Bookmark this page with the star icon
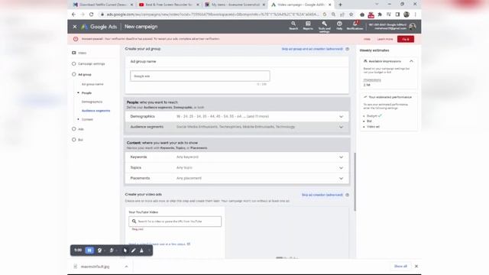The height and width of the screenshot is (275, 489). coord(351,15)
